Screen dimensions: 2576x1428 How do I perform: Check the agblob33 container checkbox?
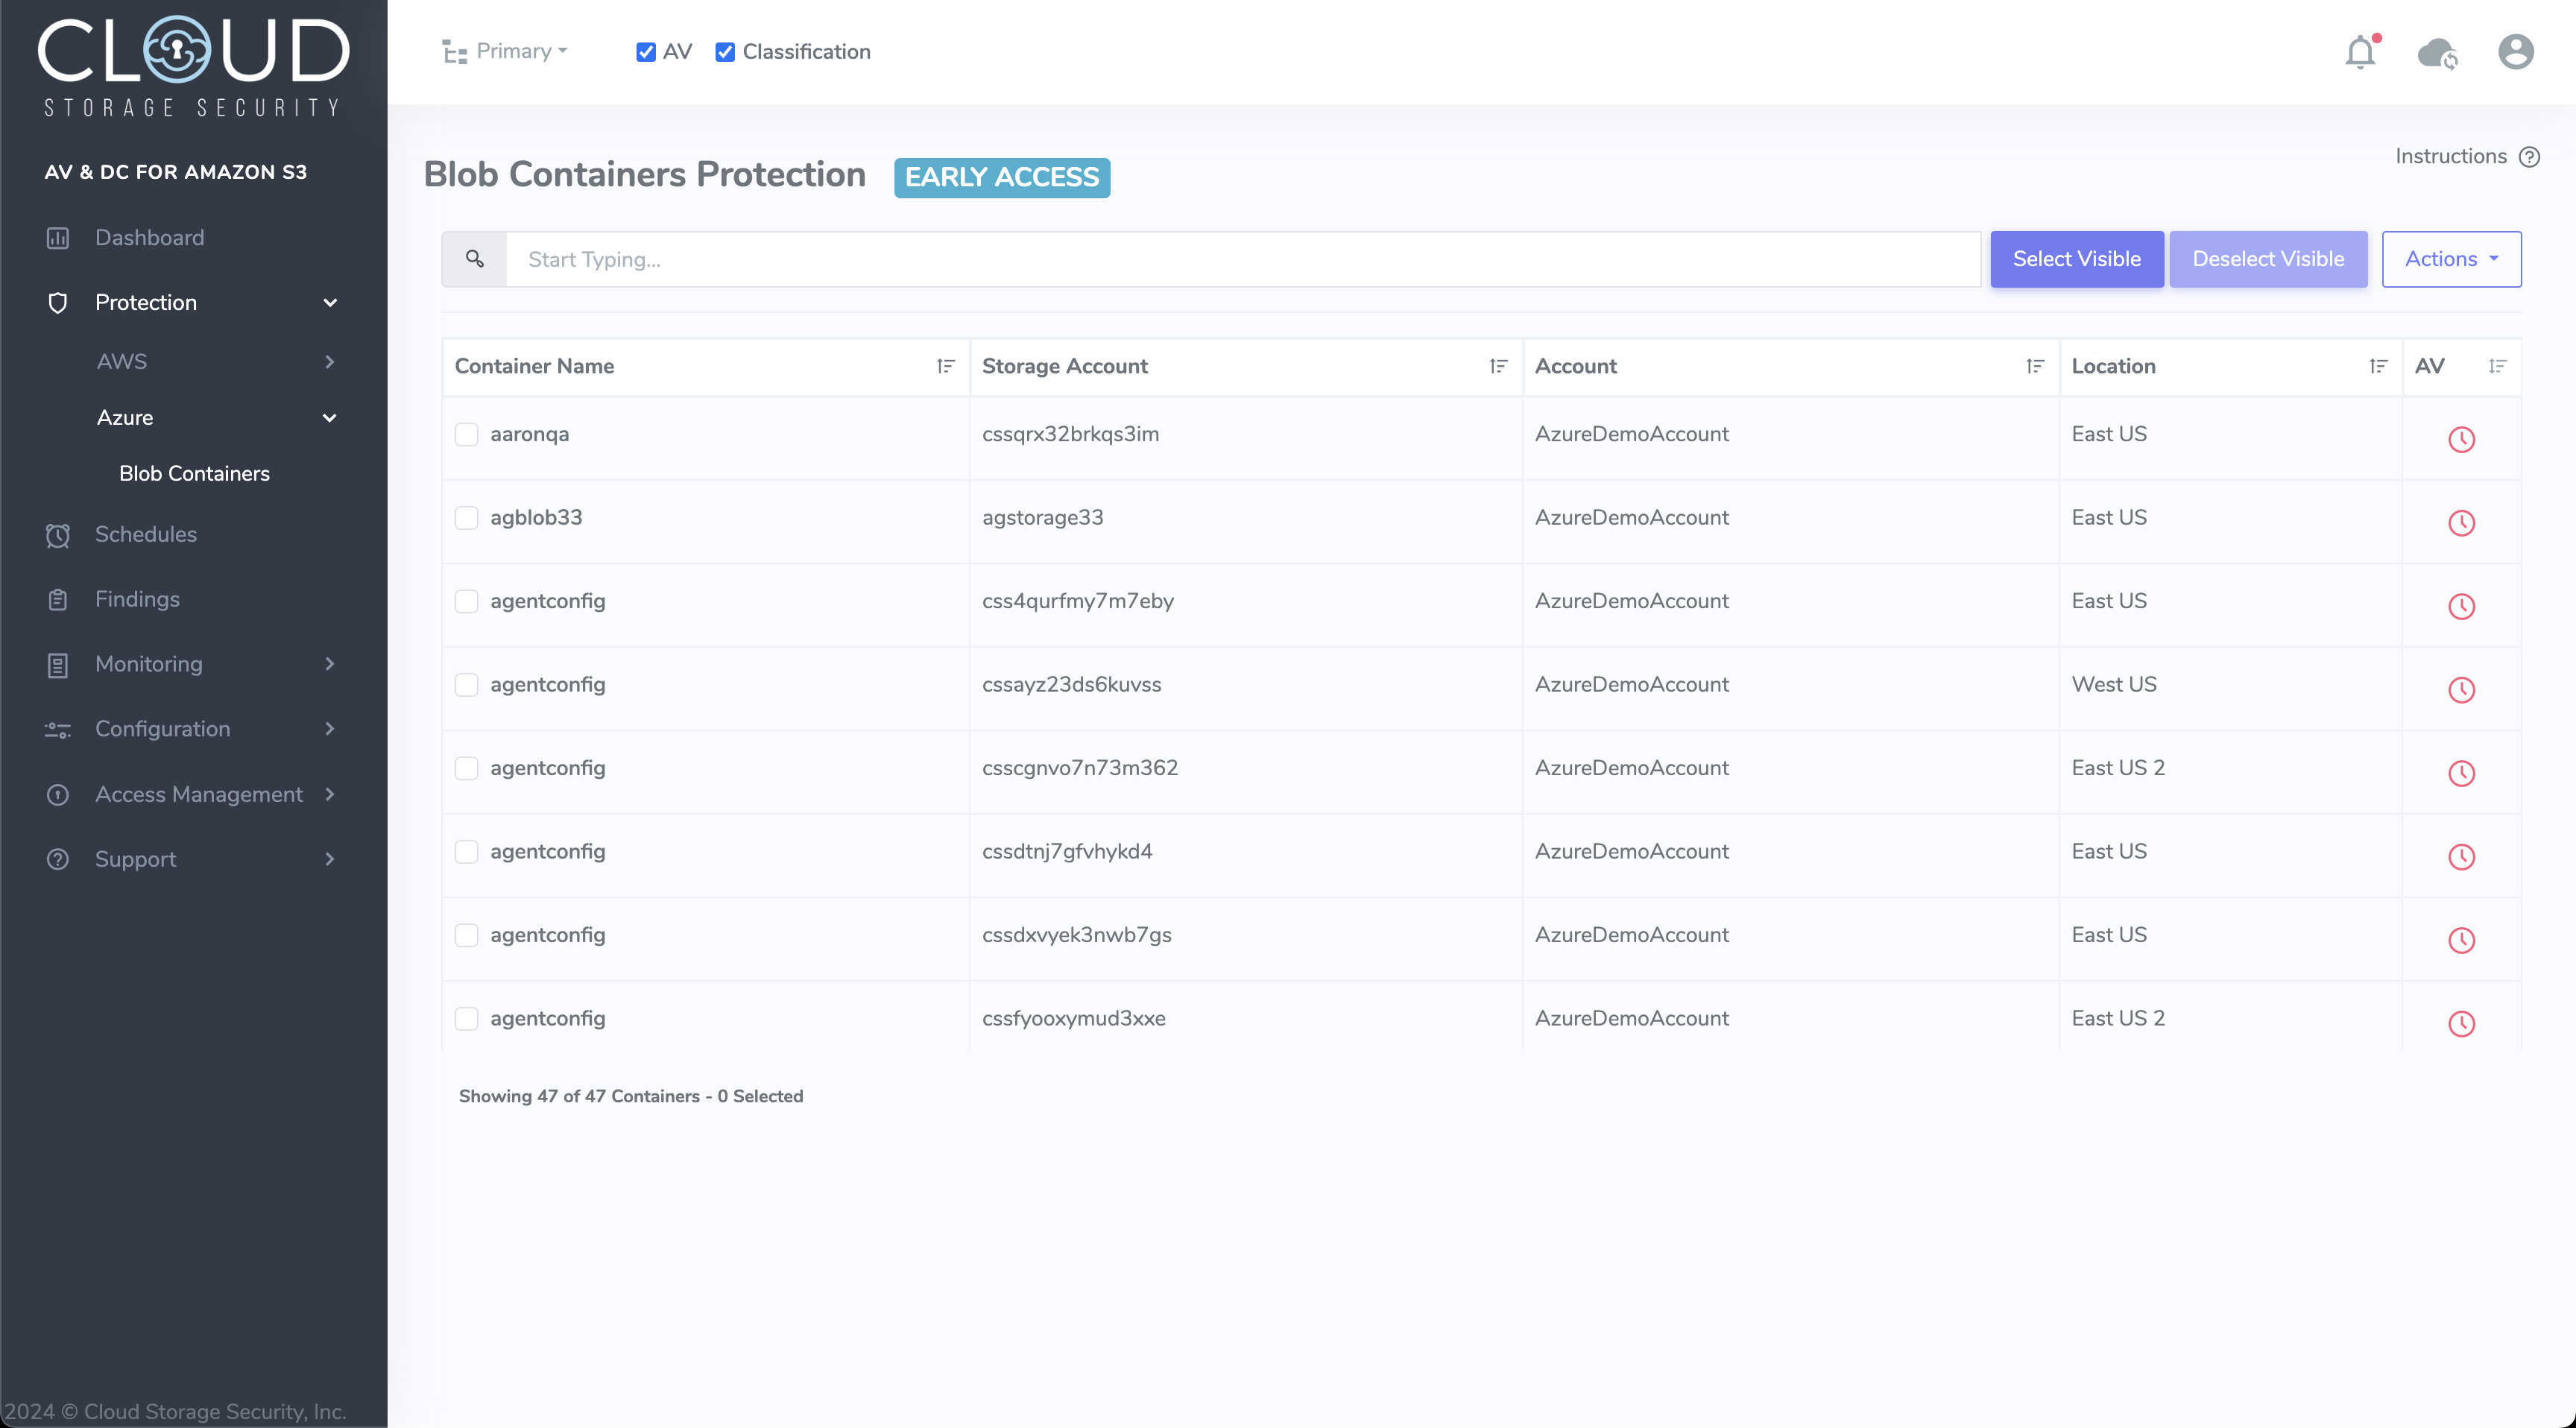coord(466,518)
